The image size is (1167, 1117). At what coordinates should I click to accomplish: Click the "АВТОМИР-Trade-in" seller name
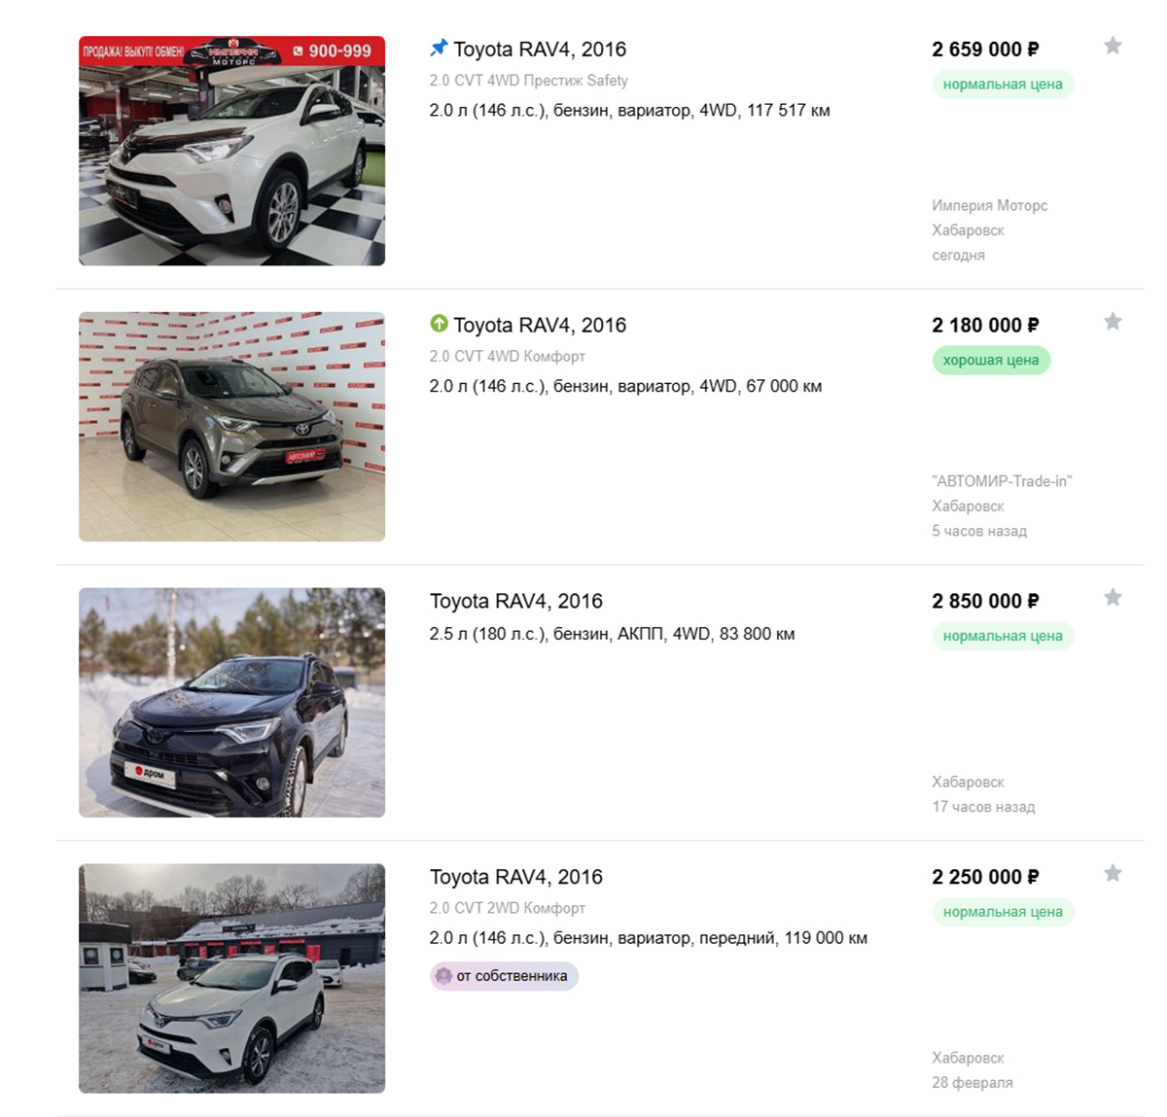1001,481
